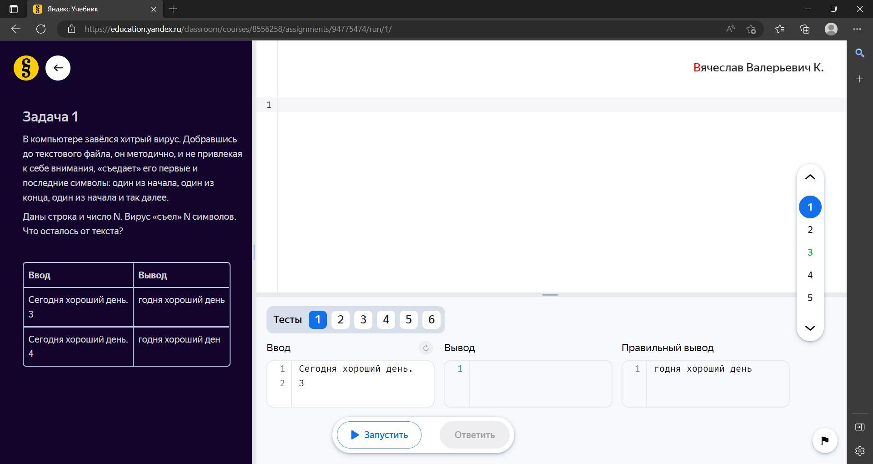Image resolution: width=873 pixels, height=464 pixels.
Task: Reset the test input with the refresh icon
Action: tap(426, 348)
